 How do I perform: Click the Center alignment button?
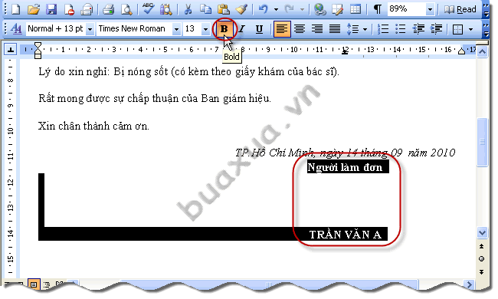[x=300, y=29]
